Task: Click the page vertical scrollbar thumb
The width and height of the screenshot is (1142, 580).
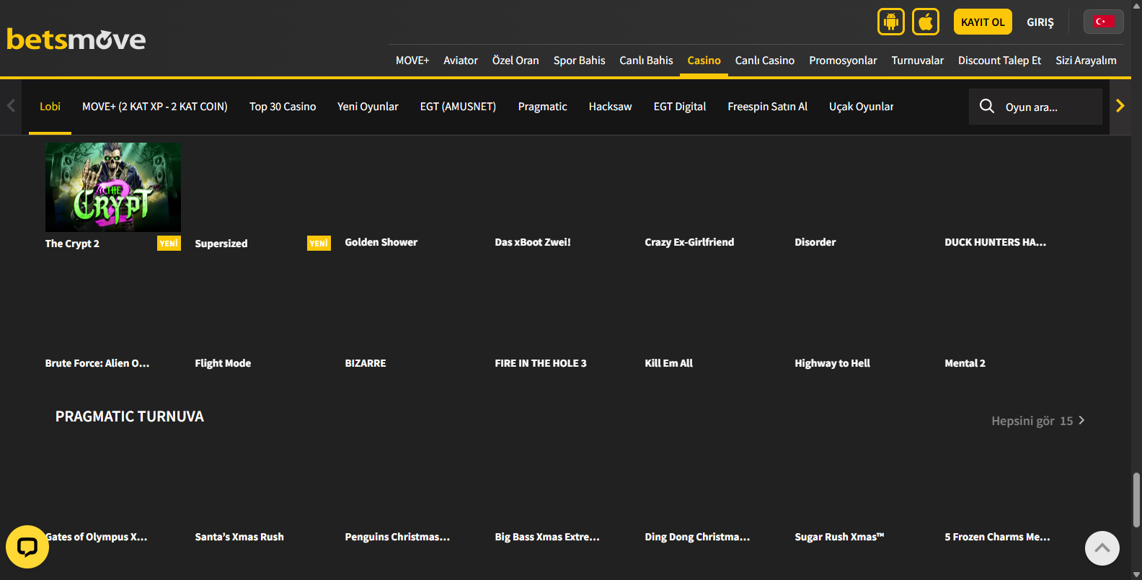Action: coord(1136,500)
